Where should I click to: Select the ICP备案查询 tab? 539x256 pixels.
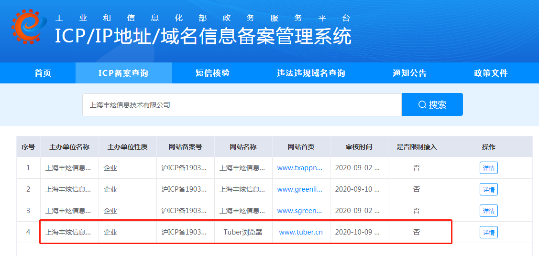pyautogui.click(x=123, y=73)
